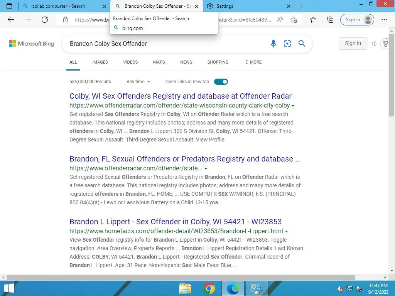395x296 pixels.
Task: Expand the Any time filter dropdown
Action: tap(138, 82)
